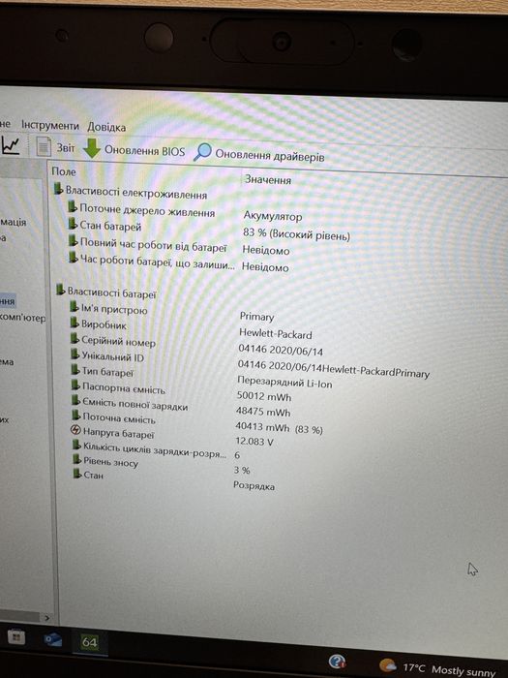This screenshot has height=678, width=508.
Task: Click icon beside Поточне джерело живлення
Action: pyautogui.click(x=73, y=207)
